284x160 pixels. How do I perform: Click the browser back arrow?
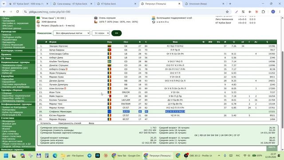4,12
